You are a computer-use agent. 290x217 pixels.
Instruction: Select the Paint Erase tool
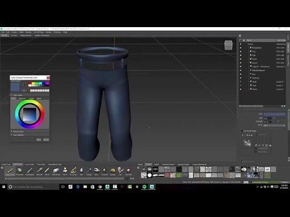(x=56, y=171)
